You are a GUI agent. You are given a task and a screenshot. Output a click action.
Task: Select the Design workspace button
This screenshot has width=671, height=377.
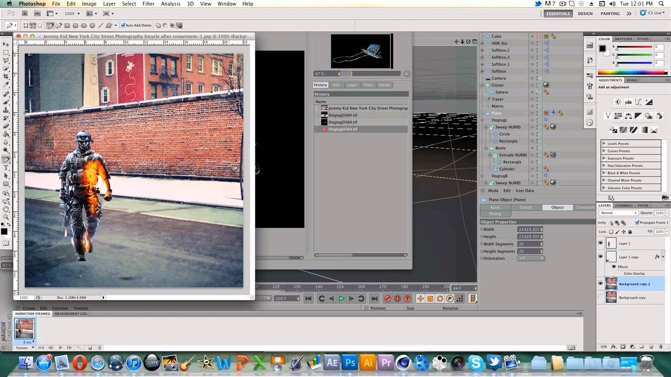coord(585,14)
